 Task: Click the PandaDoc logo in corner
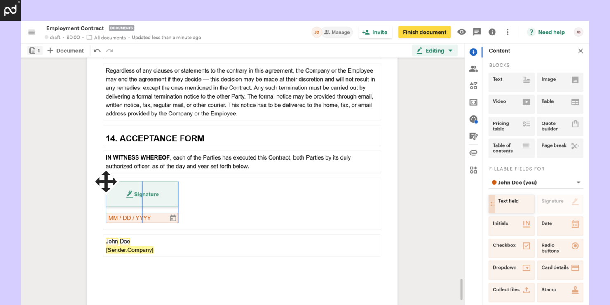(x=10, y=10)
